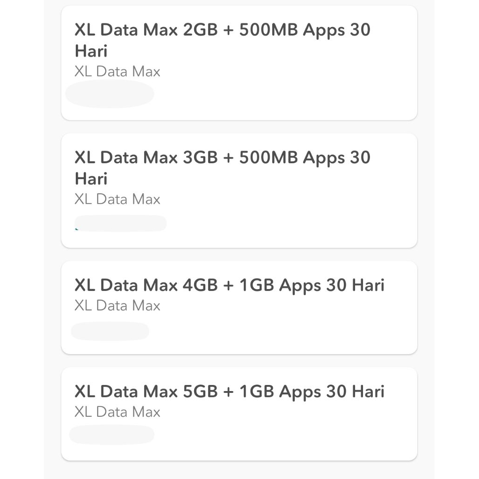479x479 pixels.
Task: Click the title of the 5GB package
Action: pyautogui.click(x=229, y=391)
